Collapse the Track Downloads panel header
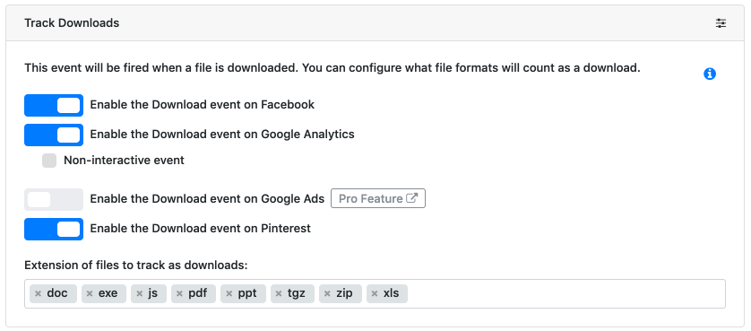The image size is (751, 331). tap(375, 23)
